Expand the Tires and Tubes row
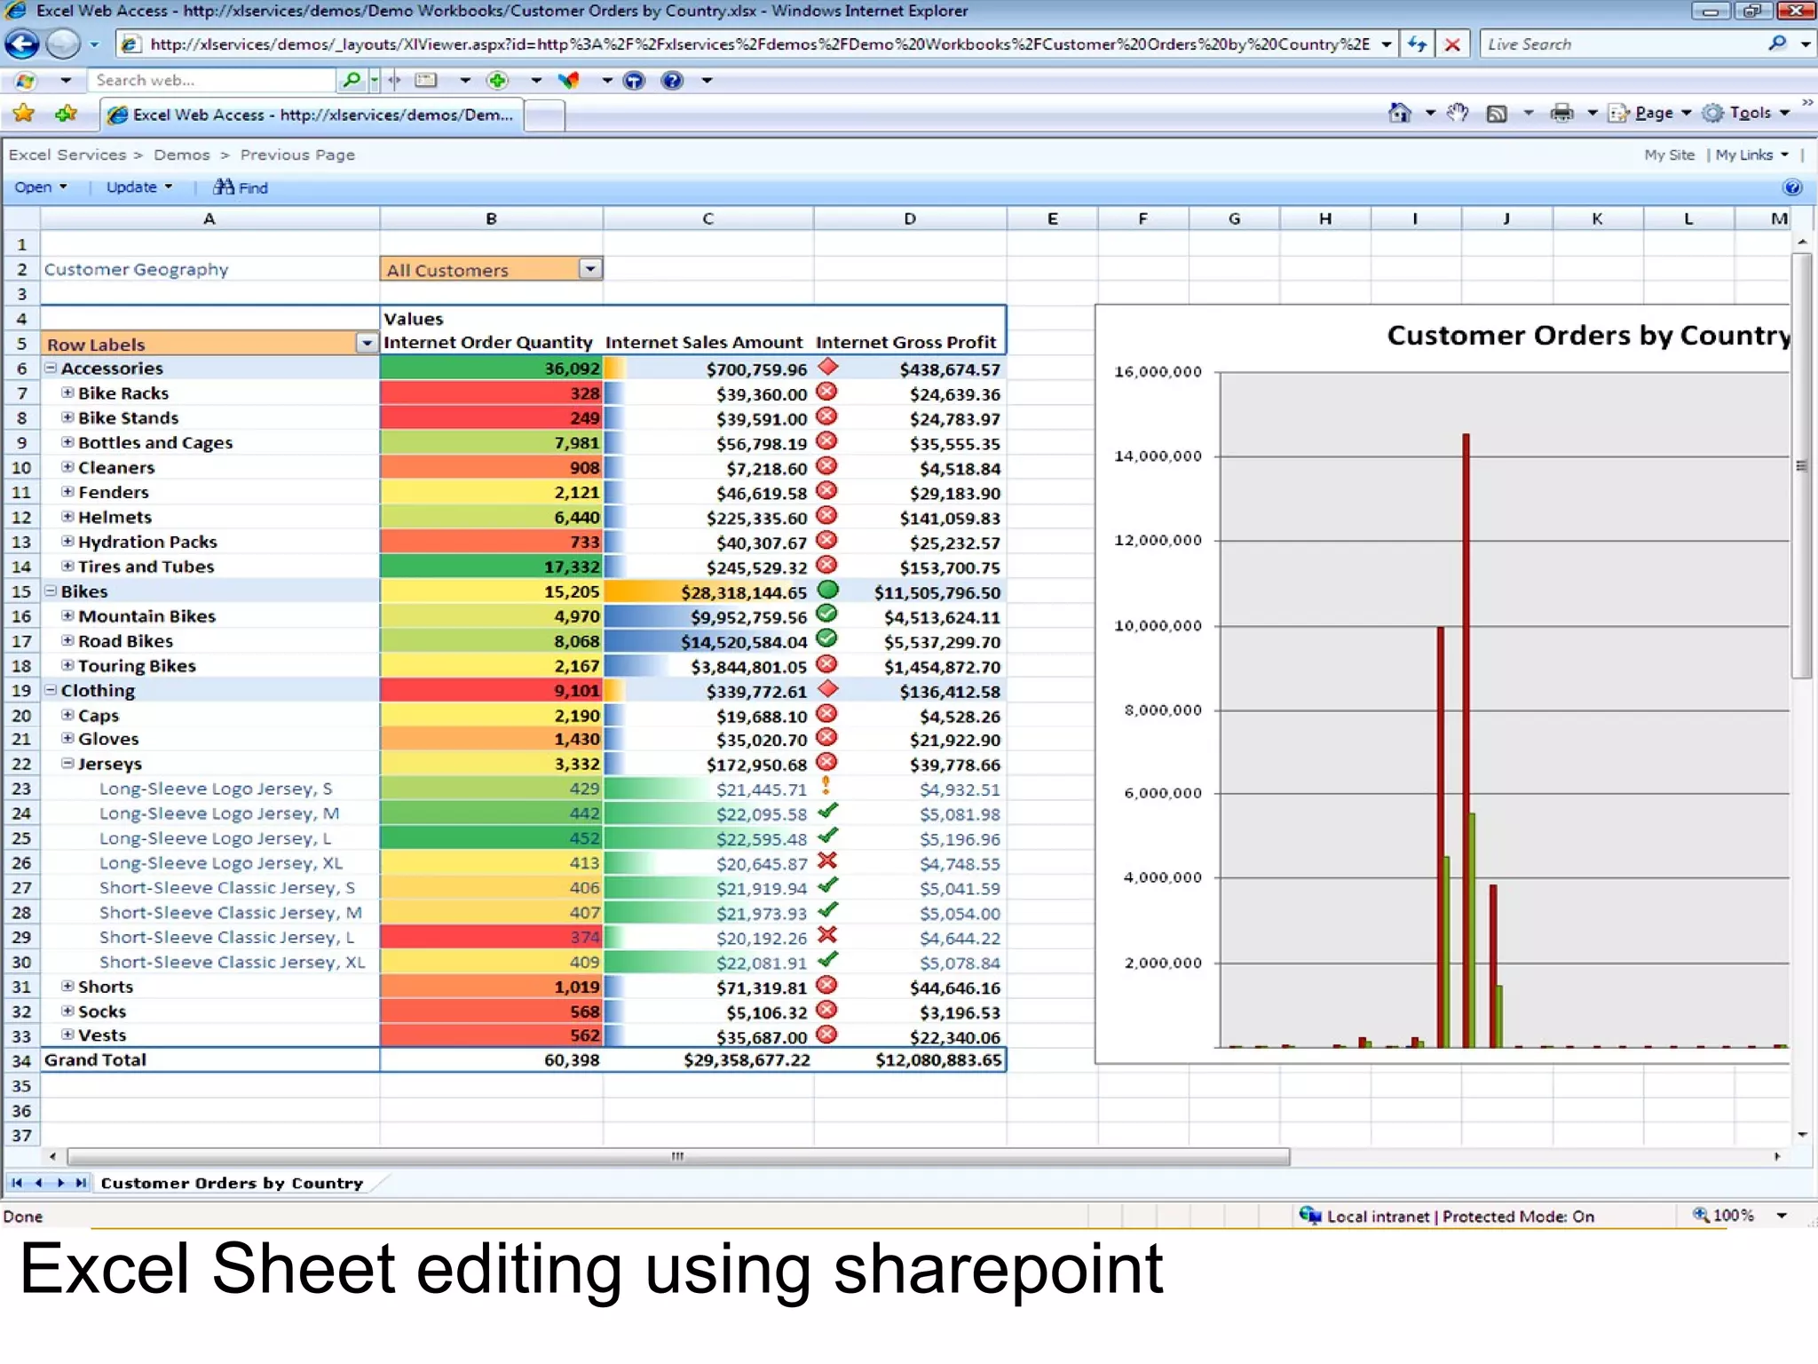 pyautogui.click(x=67, y=566)
